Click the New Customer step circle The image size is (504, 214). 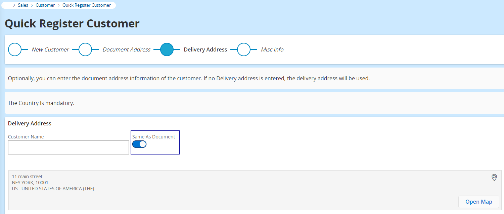(15, 49)
